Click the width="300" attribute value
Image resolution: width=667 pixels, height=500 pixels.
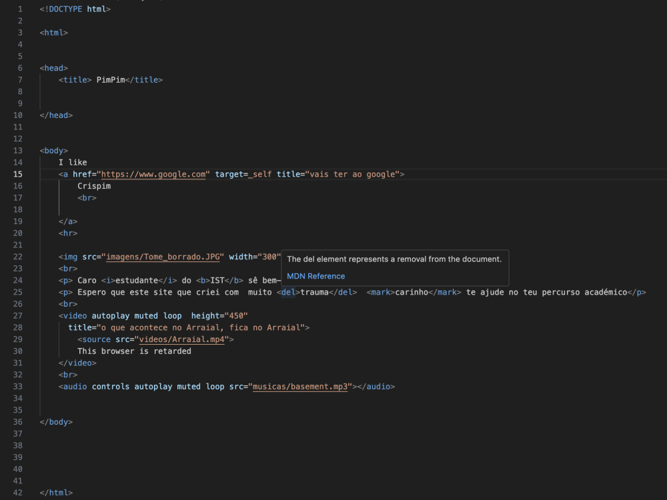coord(269,257)
